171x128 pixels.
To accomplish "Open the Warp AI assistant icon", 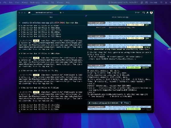I will (147, 13).
